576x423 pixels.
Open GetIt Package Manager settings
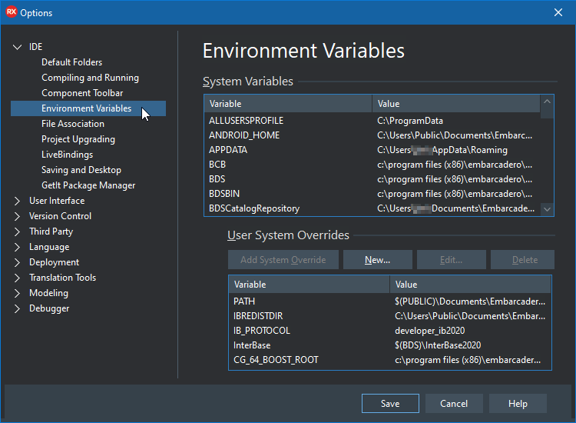tap(88, 185)
